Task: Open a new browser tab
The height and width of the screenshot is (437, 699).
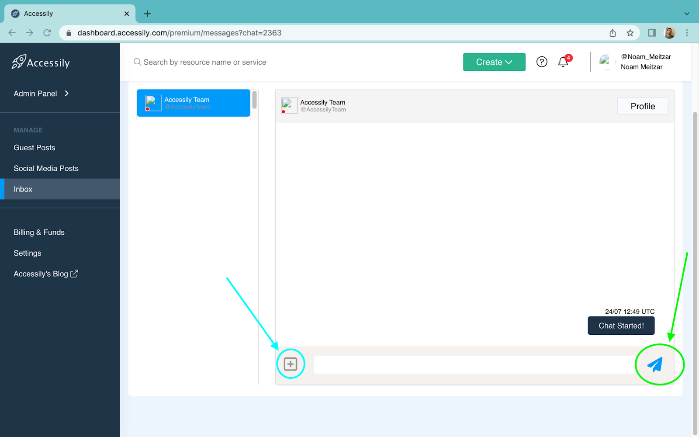Action: pyautogui.click(x=147, y=14)
